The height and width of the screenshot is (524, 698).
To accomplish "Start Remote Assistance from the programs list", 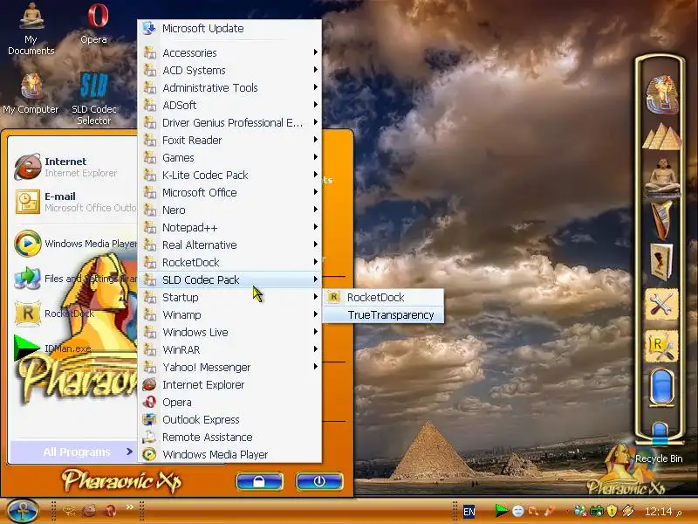I will pyautogui.click(x=229, y=438).
